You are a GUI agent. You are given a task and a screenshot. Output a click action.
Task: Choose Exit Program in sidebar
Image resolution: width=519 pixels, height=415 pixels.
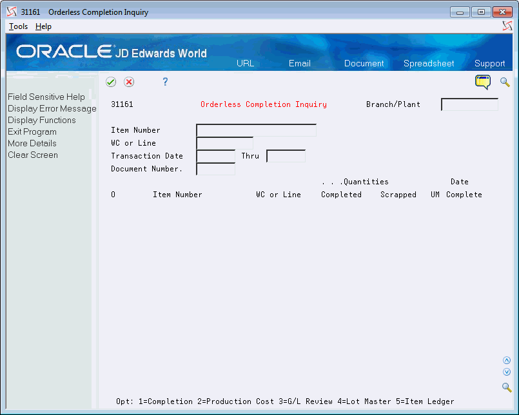(32, 131)
